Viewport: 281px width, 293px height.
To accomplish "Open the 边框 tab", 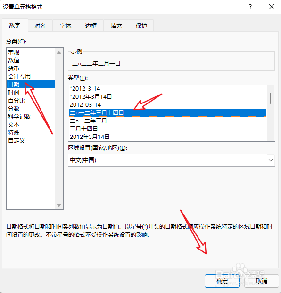I will click(x=91, y=26).
